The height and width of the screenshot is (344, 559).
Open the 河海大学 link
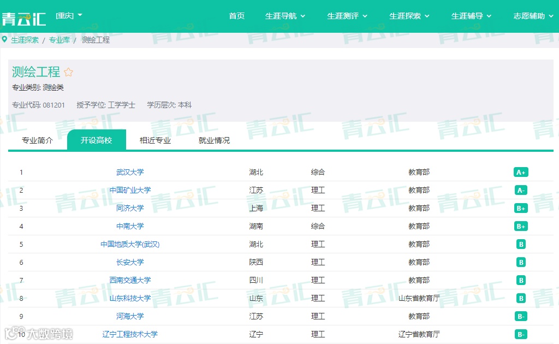[130, 316]
